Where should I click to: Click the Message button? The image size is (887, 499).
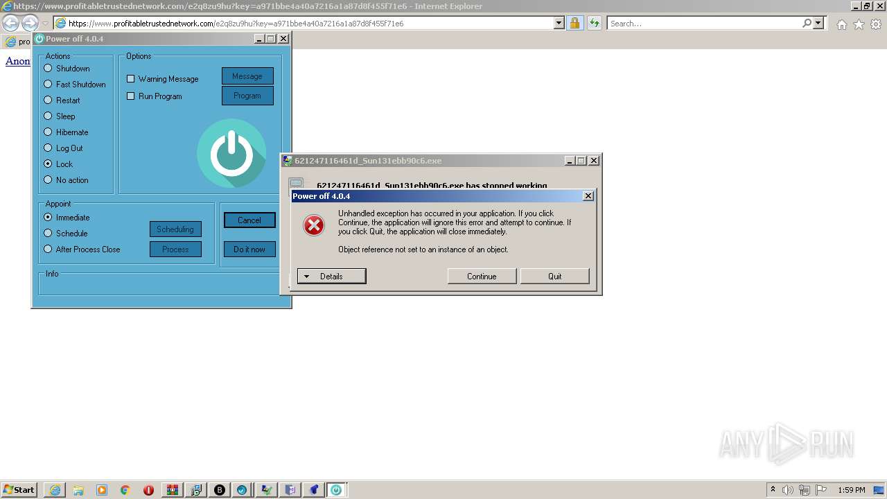pyautogui.click(x=247, y=76)
